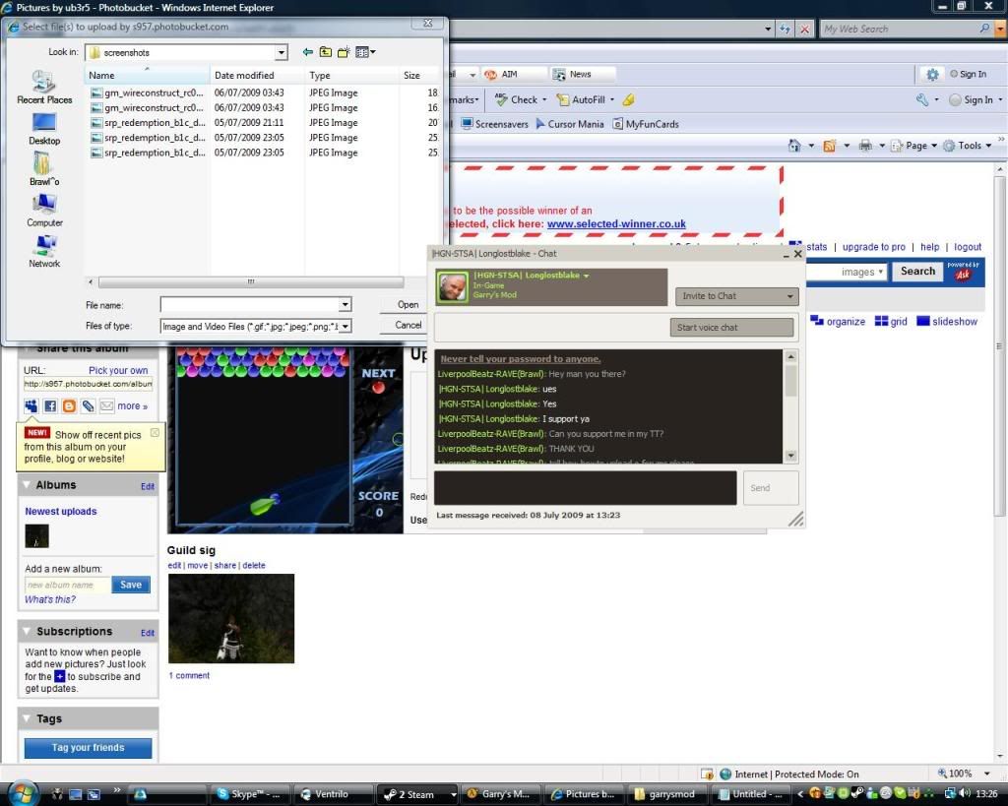
Task: Click the Guild sig thumbnail image
Action: [231, 618]
